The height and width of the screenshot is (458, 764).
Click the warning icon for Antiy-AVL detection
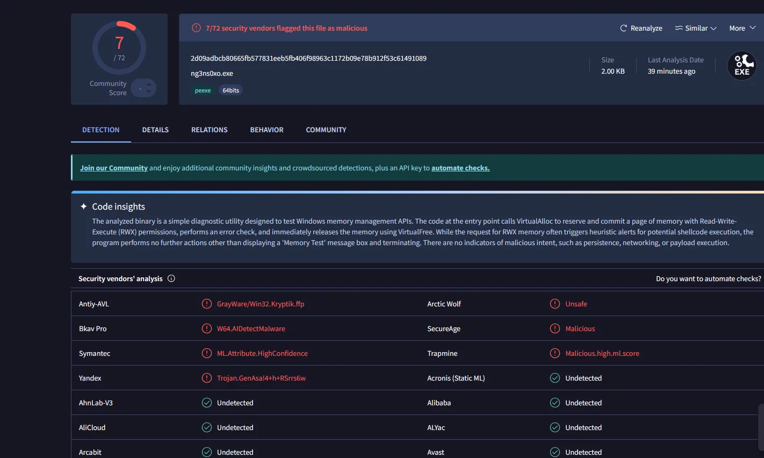(x=207, y=304)
